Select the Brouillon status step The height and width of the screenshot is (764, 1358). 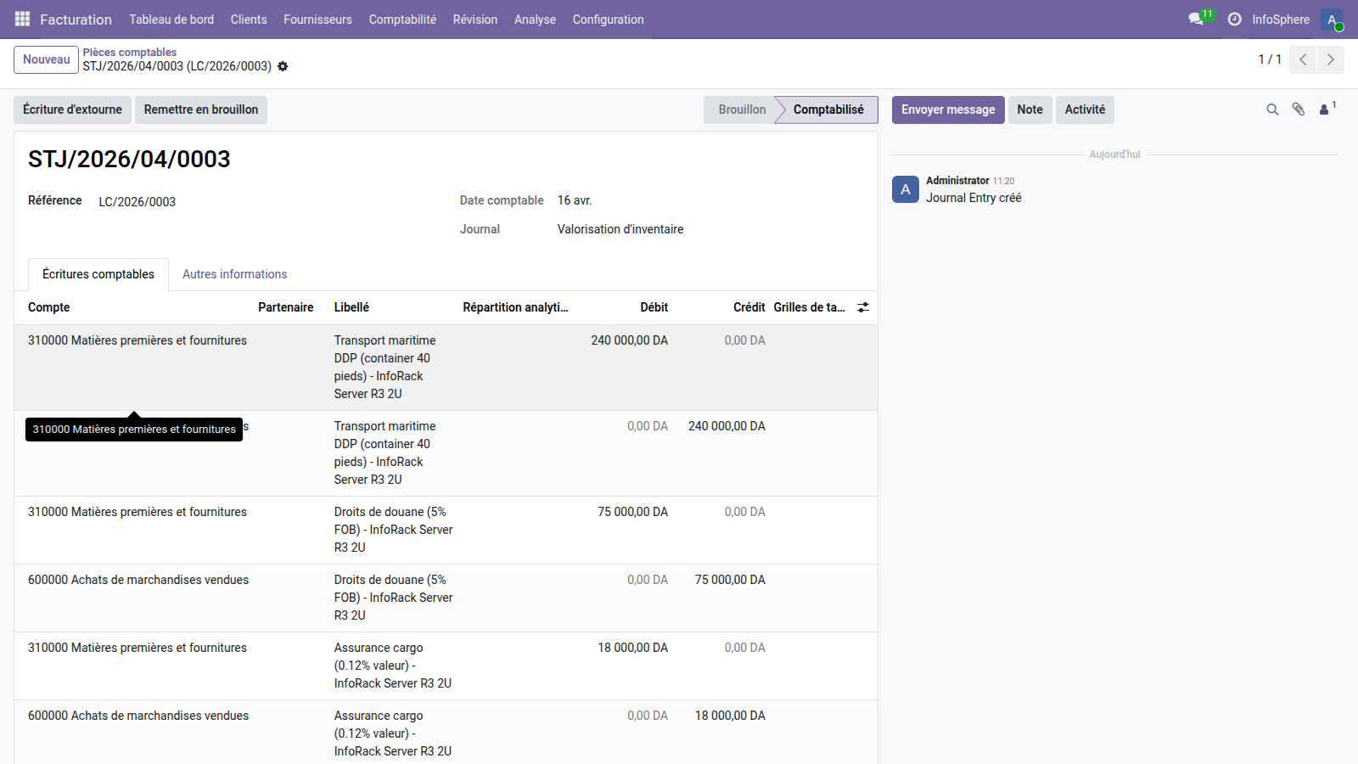click(x=741, y=110)
